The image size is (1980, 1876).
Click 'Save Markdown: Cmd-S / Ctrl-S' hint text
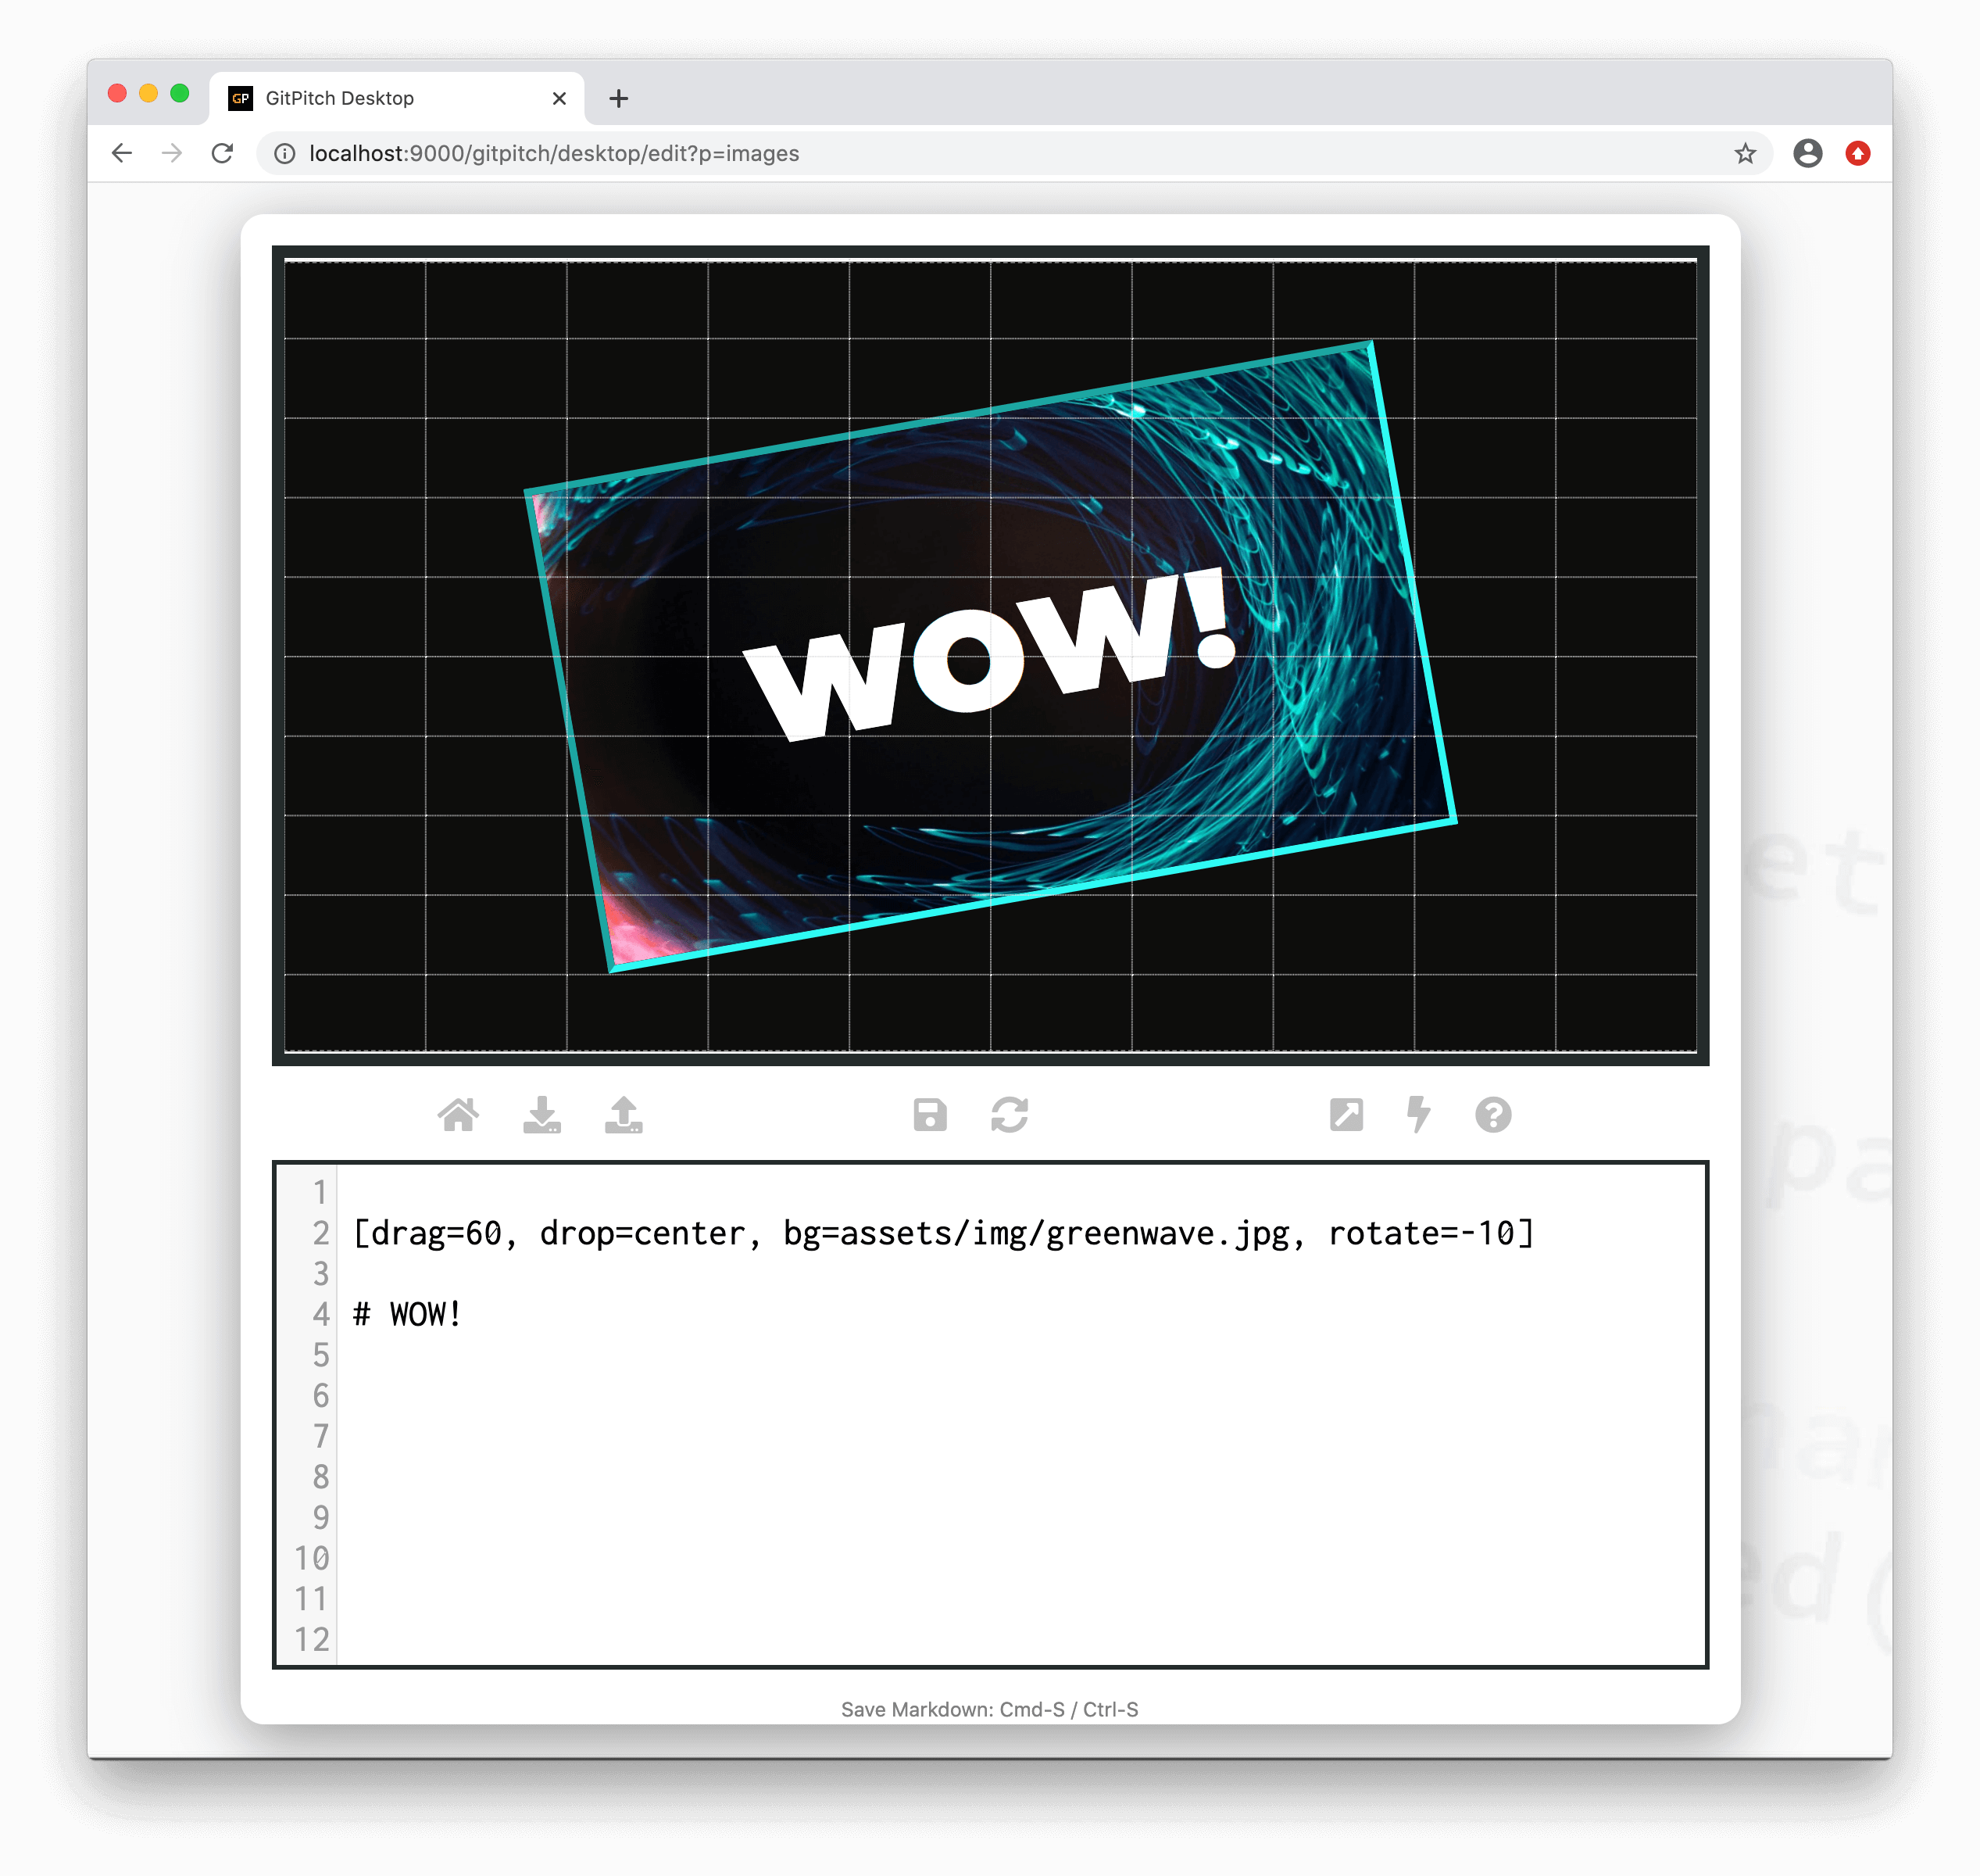click(989, 1709)
